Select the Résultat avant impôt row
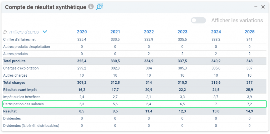The height and width of the screenshot is (134, 270). [135, 90]
